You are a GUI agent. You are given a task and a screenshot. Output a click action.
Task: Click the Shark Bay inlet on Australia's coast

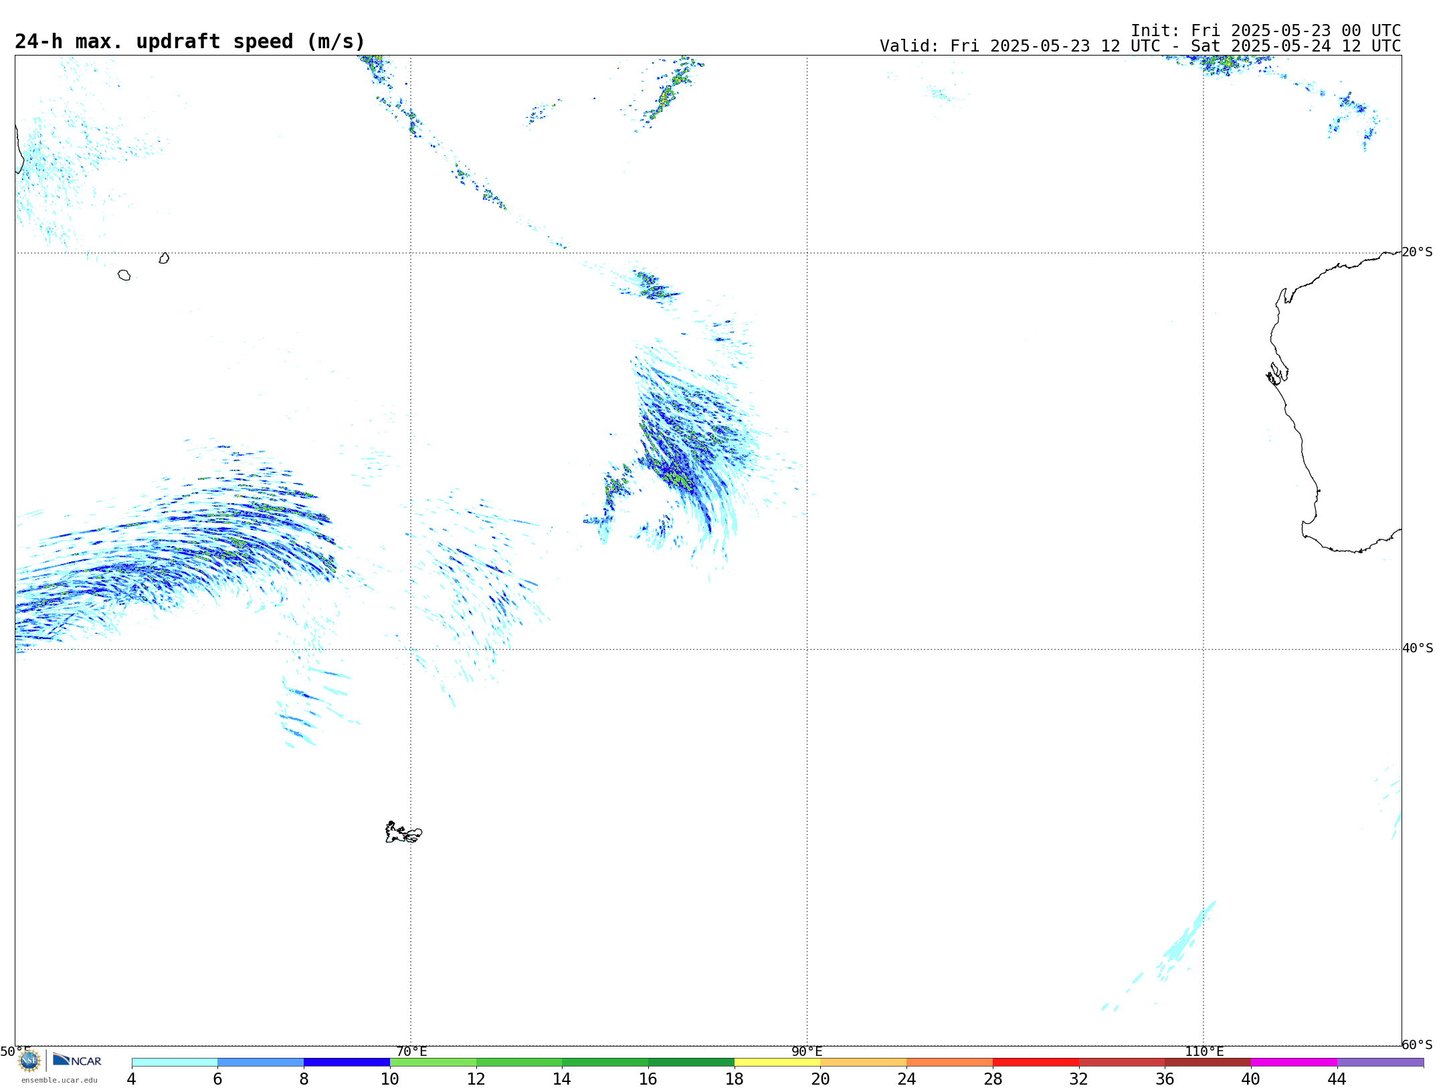click(1277, 373)
